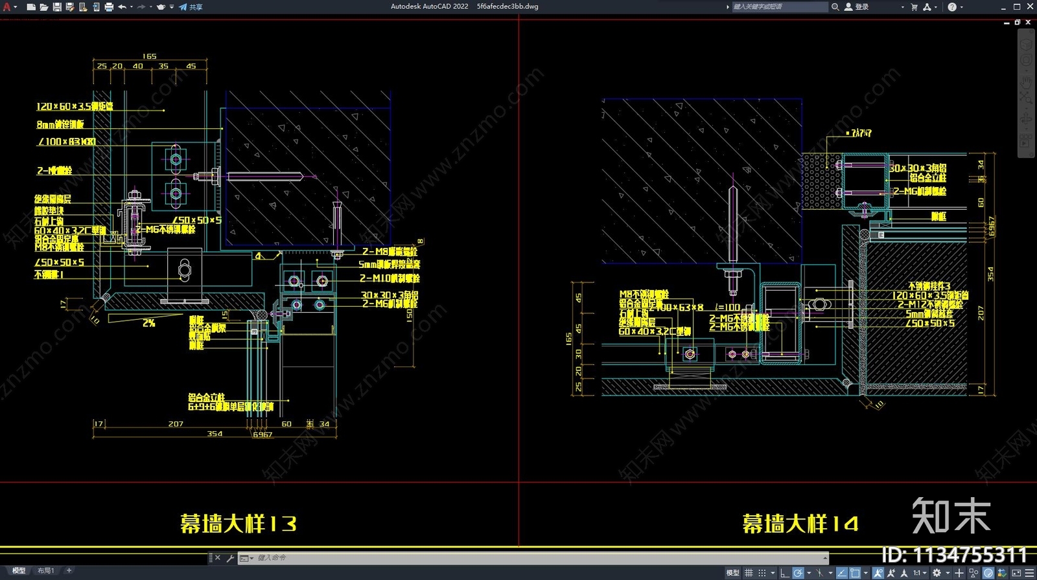Toggle 2D object snap

click(x=855, y=573)
